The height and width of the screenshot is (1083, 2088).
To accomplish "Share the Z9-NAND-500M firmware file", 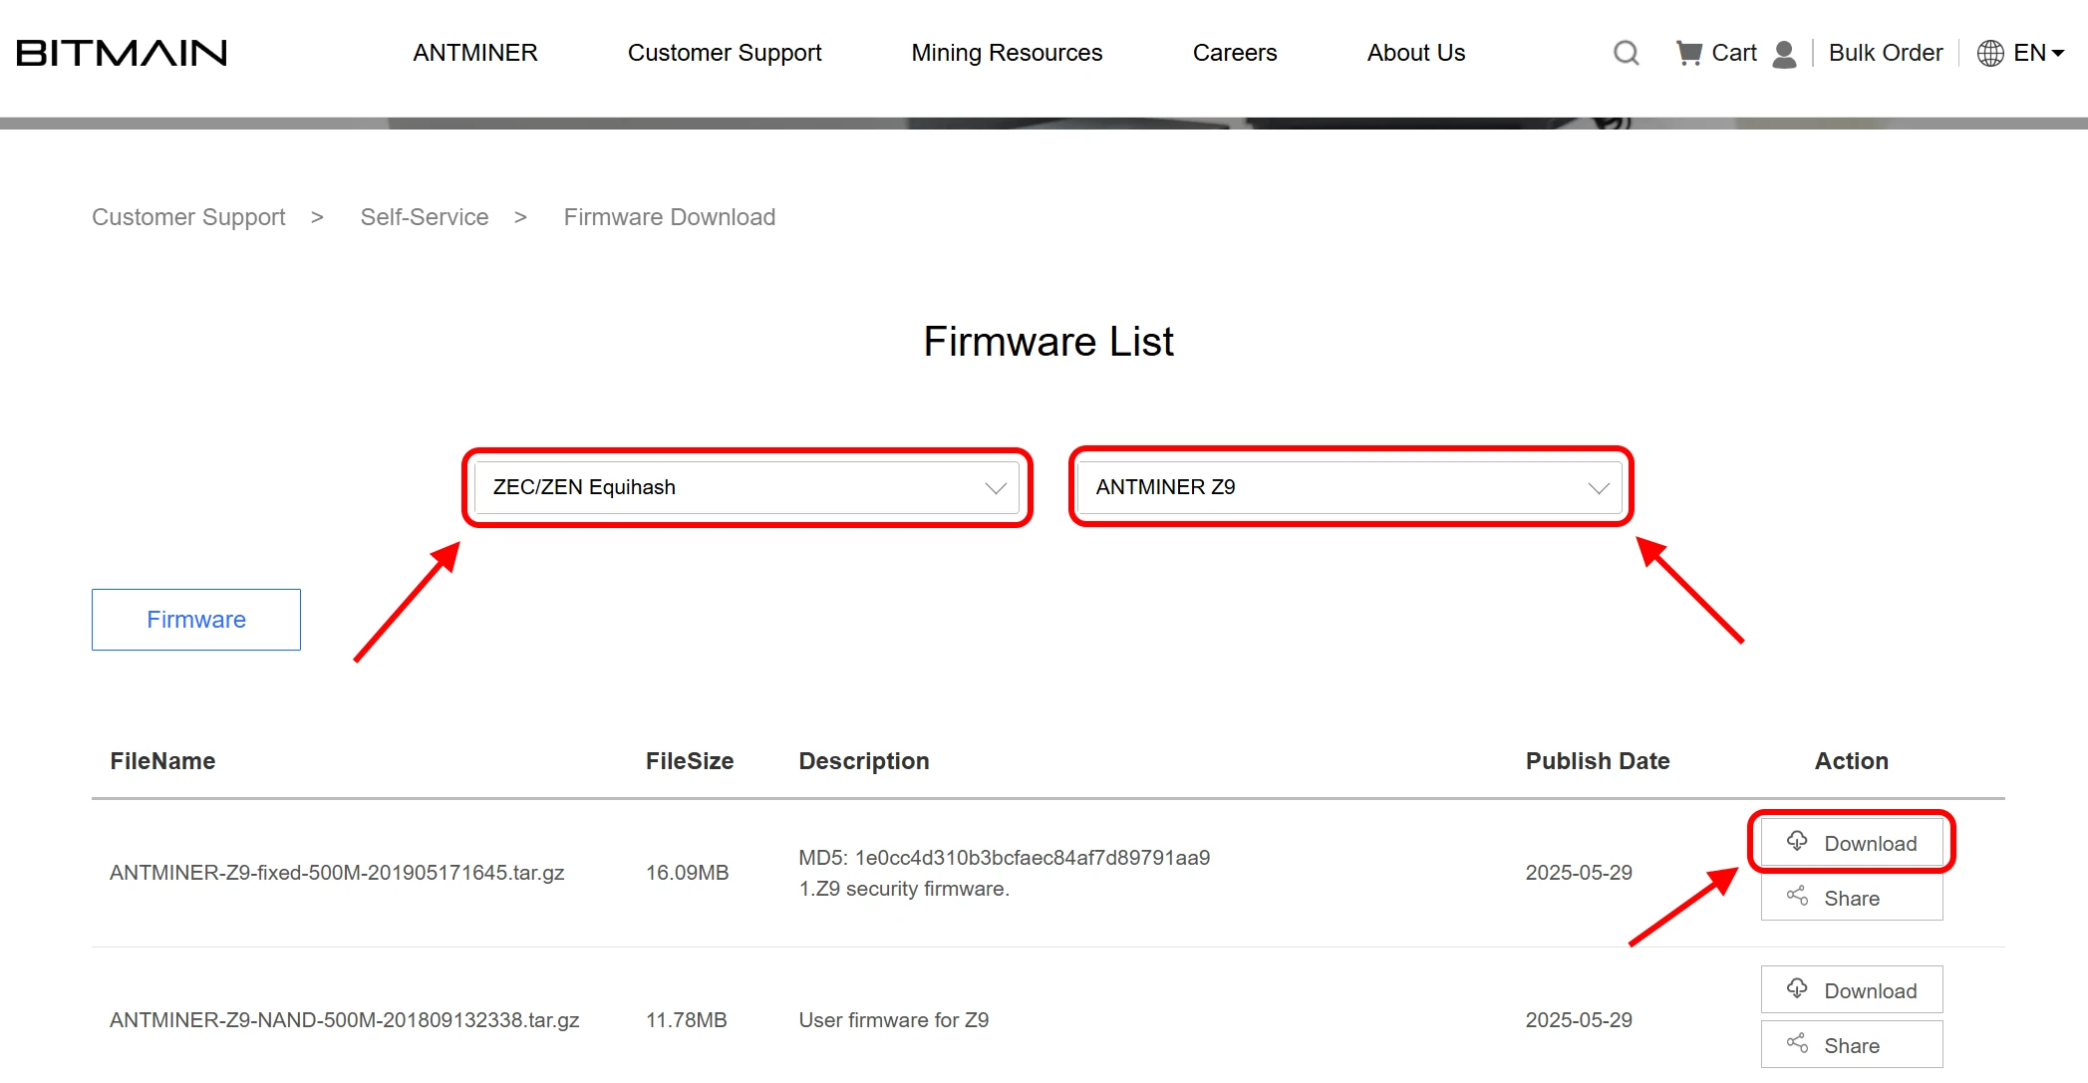I will tap(1851, 1045).
